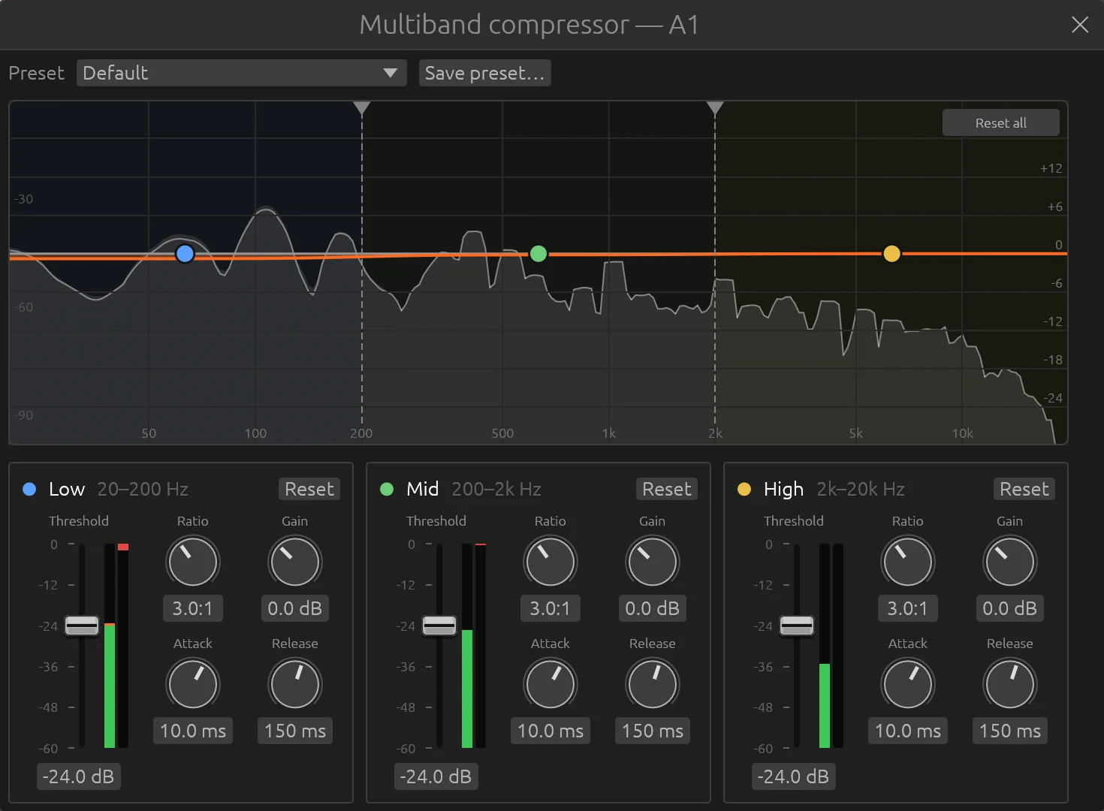The image size is (1104, 811).
Task: Click the High band 3.0:1 ratio value field
Action: coord(908,608)
